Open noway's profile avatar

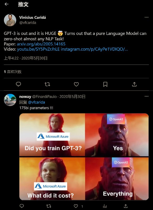click(10, 100)
